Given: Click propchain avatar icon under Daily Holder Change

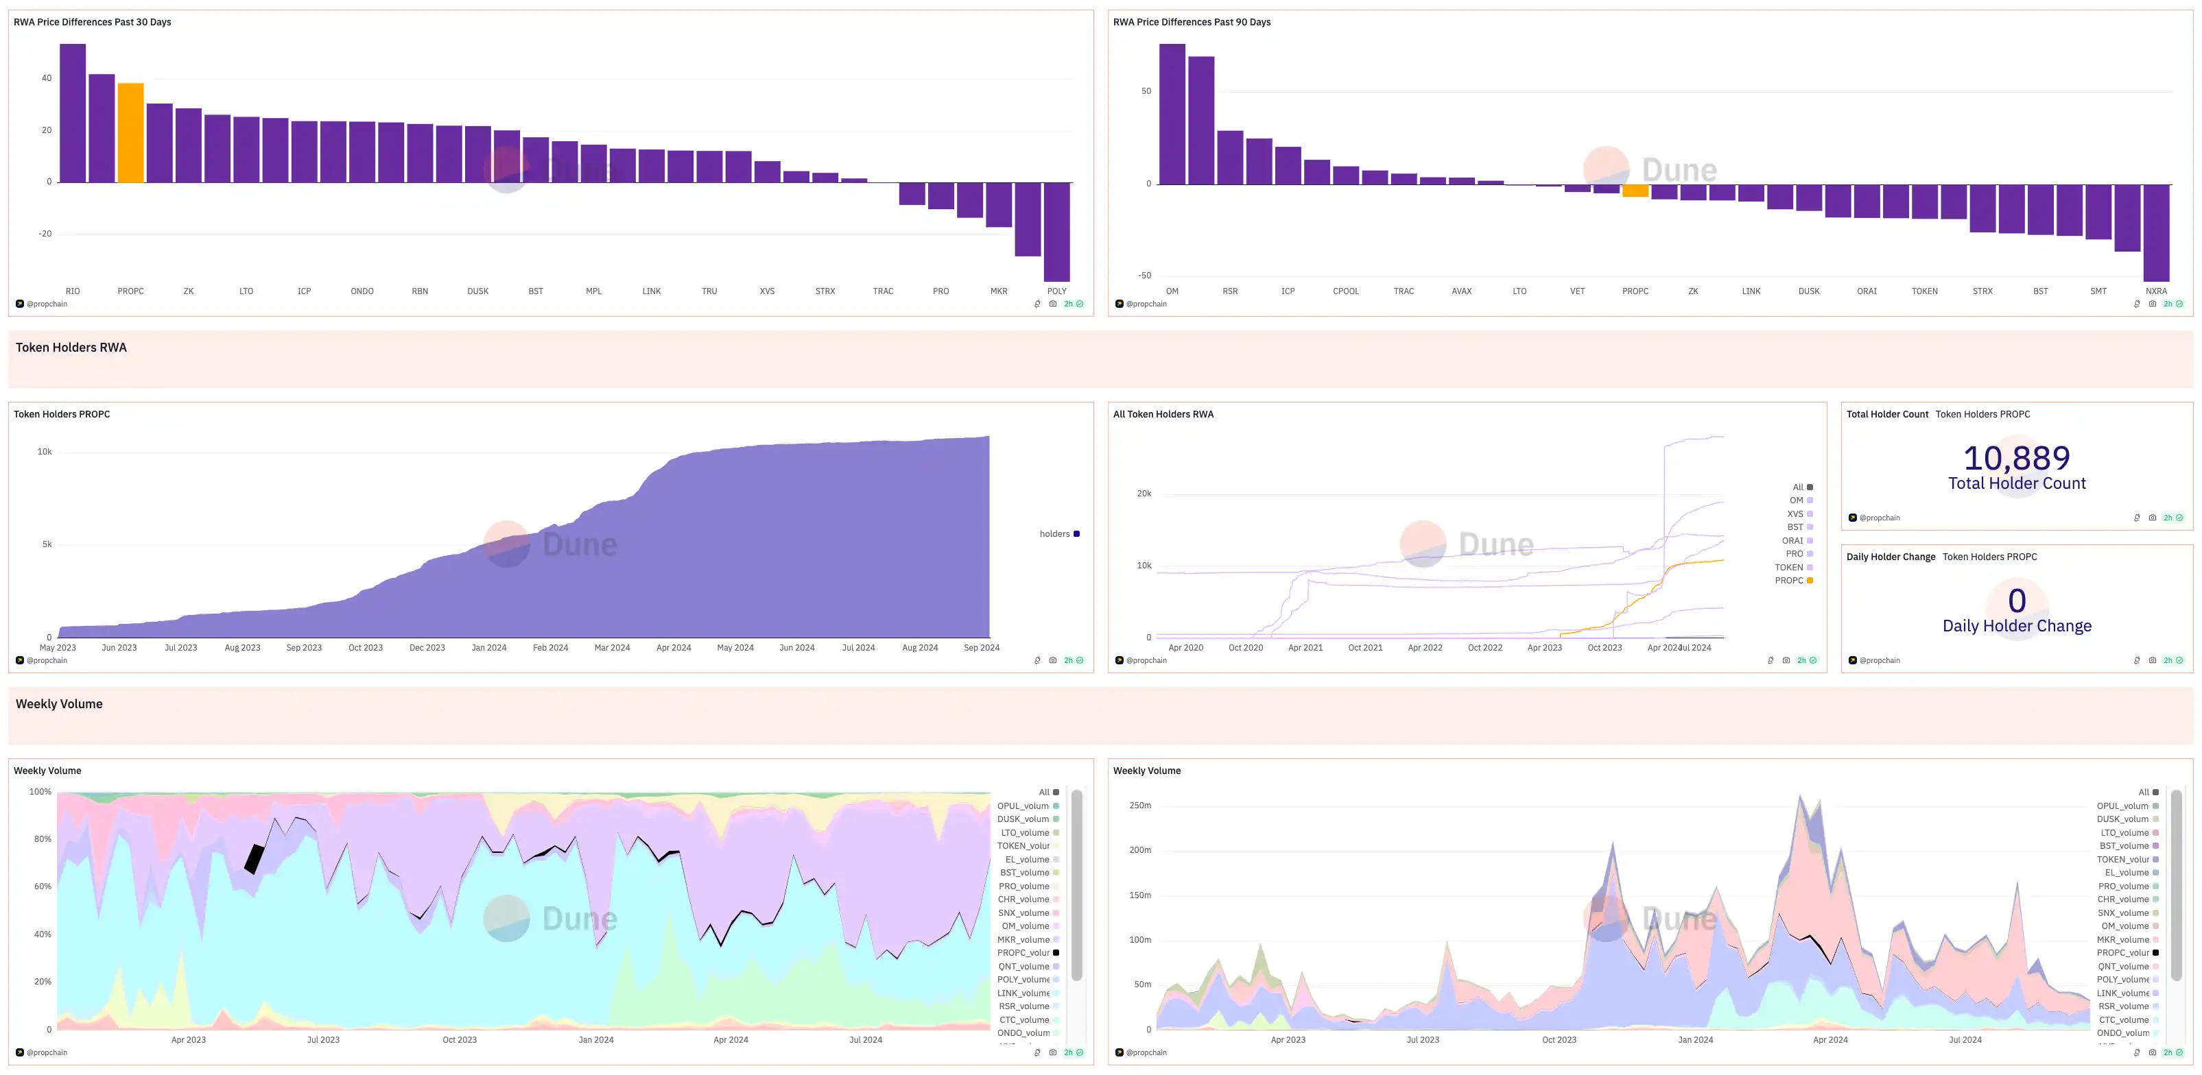Looking at the screenshot, I should click(1852, 660).
